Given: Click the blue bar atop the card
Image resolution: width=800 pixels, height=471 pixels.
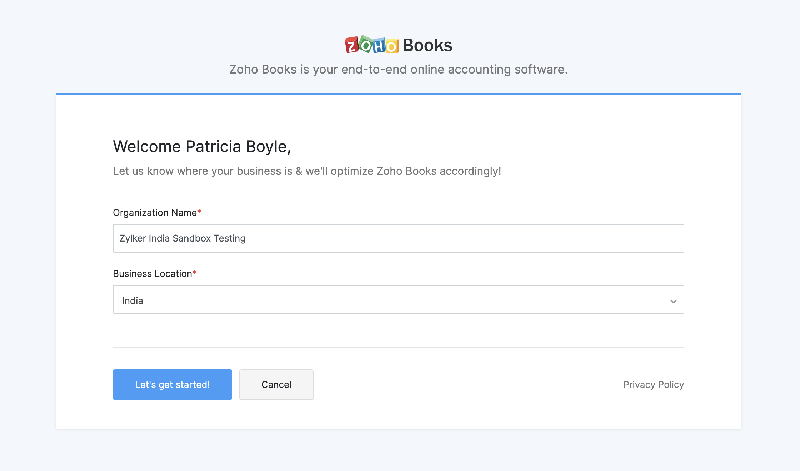Looking at the screenshot, I should (x=398, y=94).
